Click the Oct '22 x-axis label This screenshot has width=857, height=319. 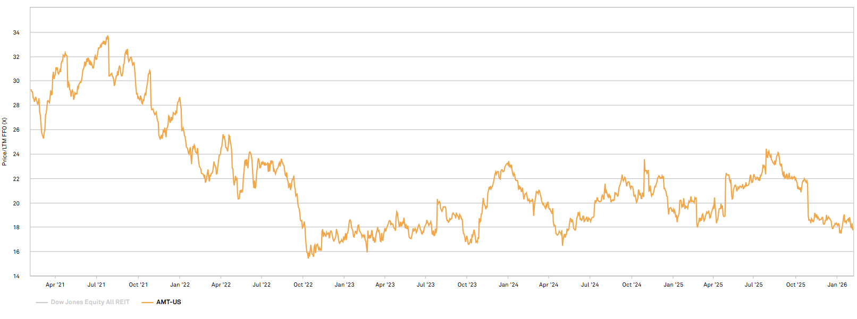coord(303,285)
